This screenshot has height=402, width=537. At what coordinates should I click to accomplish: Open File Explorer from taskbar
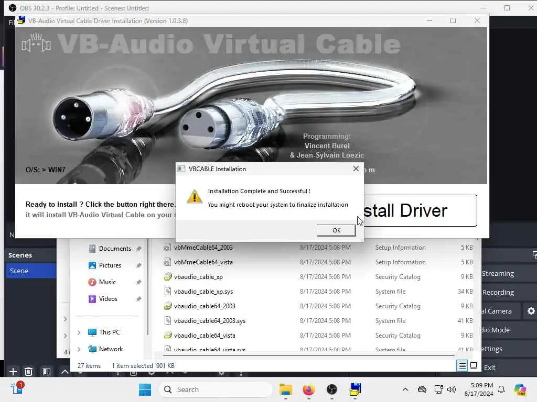coord(285,389)
